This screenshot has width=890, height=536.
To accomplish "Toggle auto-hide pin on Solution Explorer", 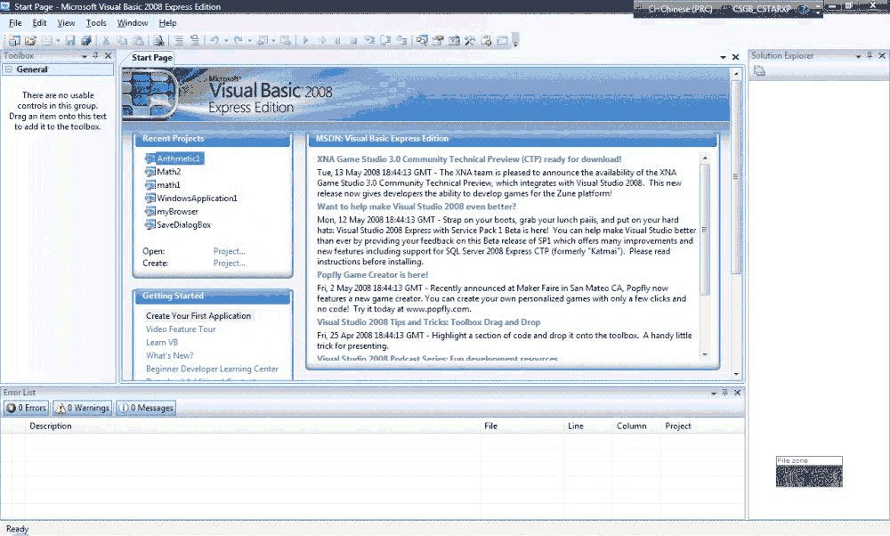I will 870,55.
